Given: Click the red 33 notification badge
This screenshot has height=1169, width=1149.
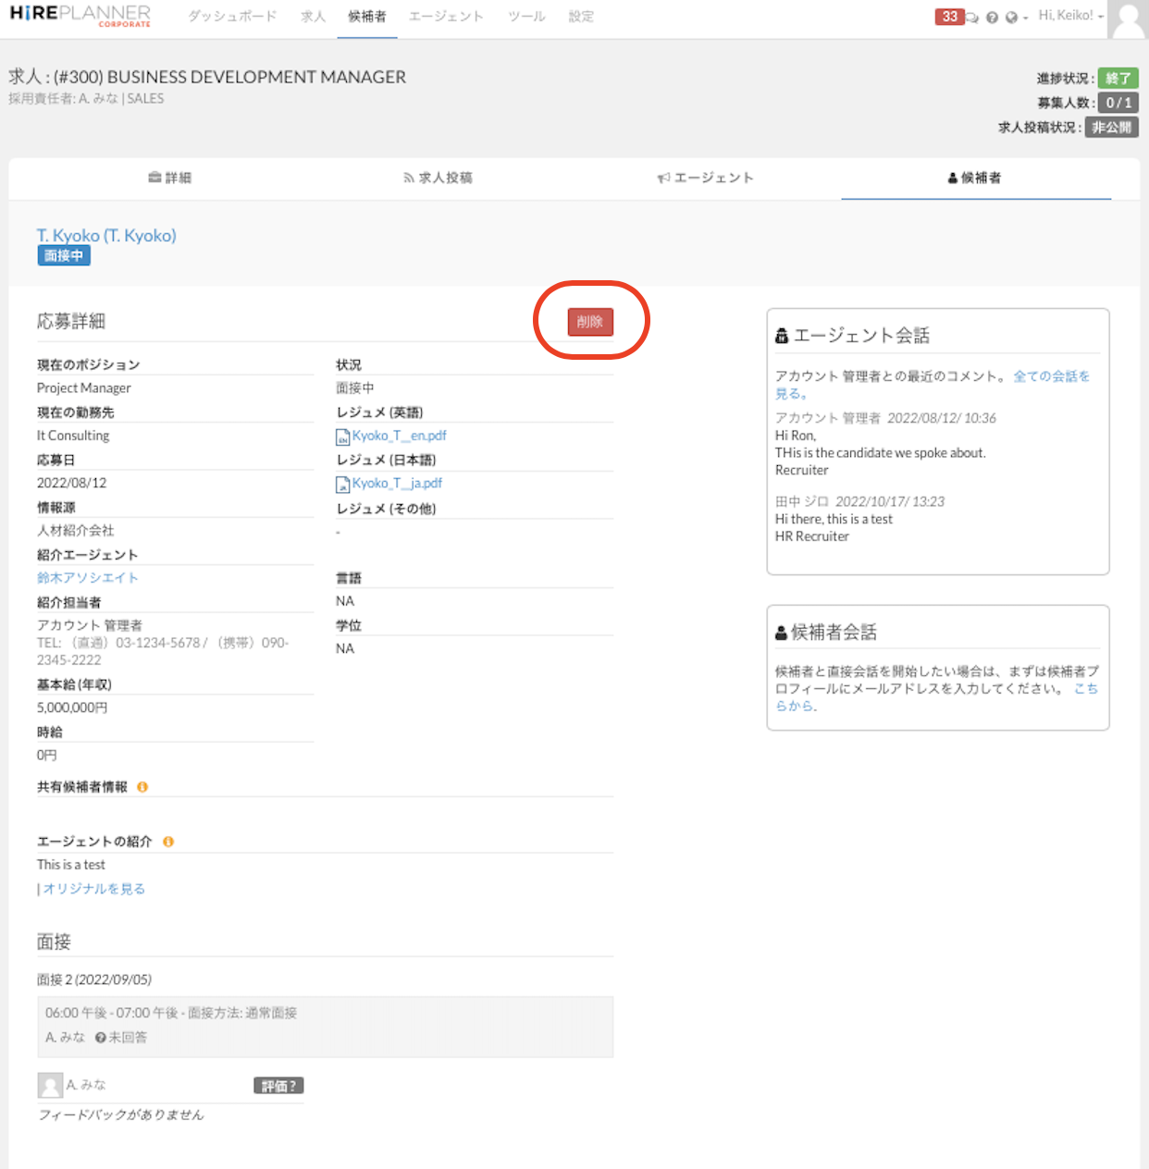Looking at the screenshot, I should [949, 17].
